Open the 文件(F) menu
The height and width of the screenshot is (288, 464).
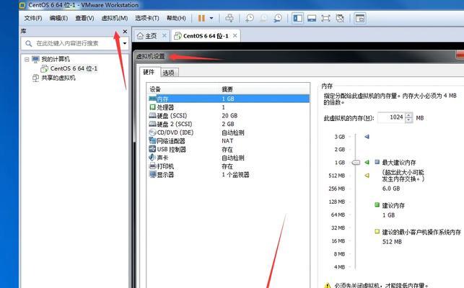click(x=33, y=18)
